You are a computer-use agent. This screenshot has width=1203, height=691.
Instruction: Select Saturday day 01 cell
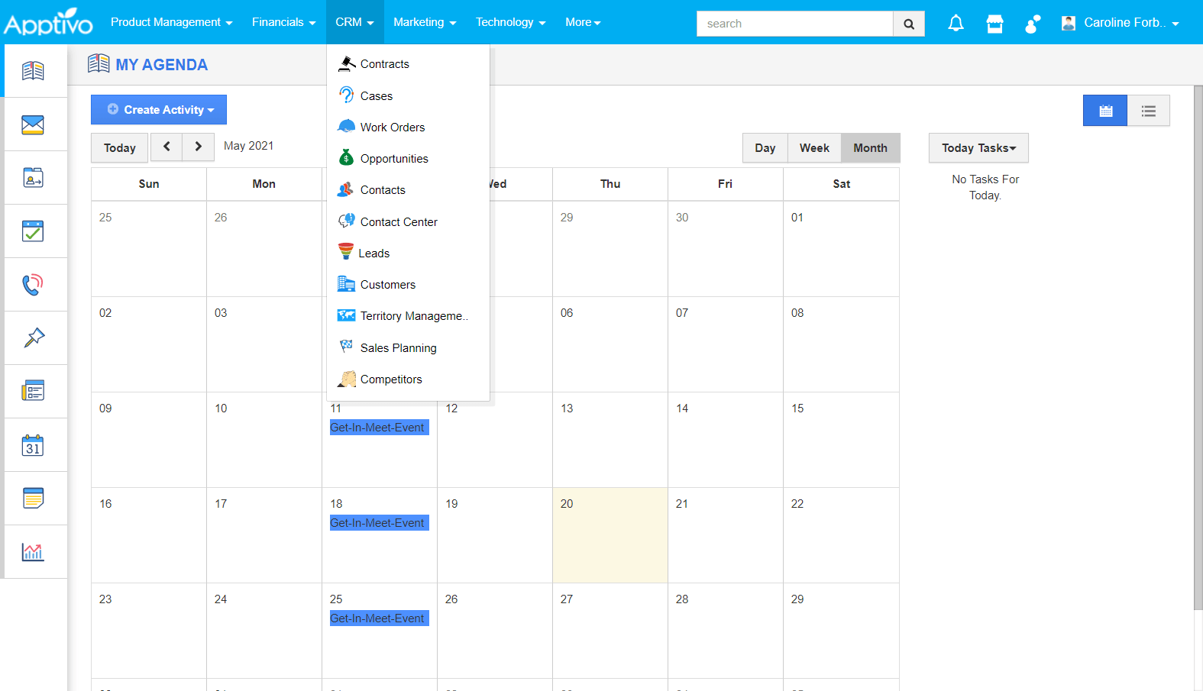point(841,249)
